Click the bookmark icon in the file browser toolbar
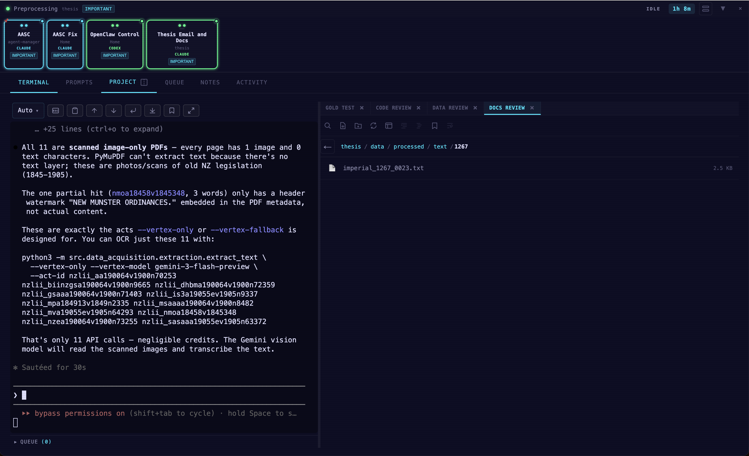The image size is (749, 456). [x=434, y=126]
